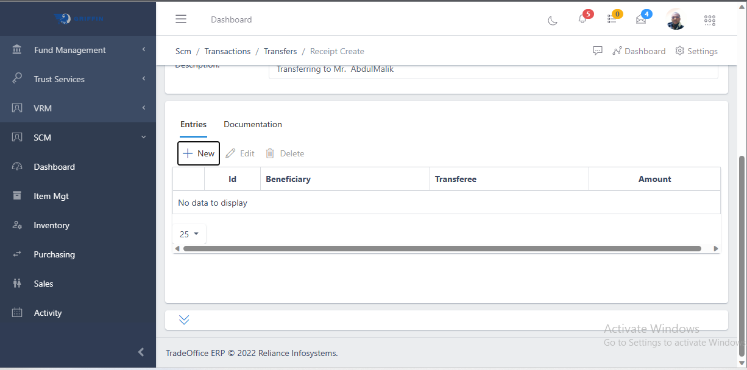Open the notifications bell icon
This screenshot has width=747, height=370.
tap(581, 19)
